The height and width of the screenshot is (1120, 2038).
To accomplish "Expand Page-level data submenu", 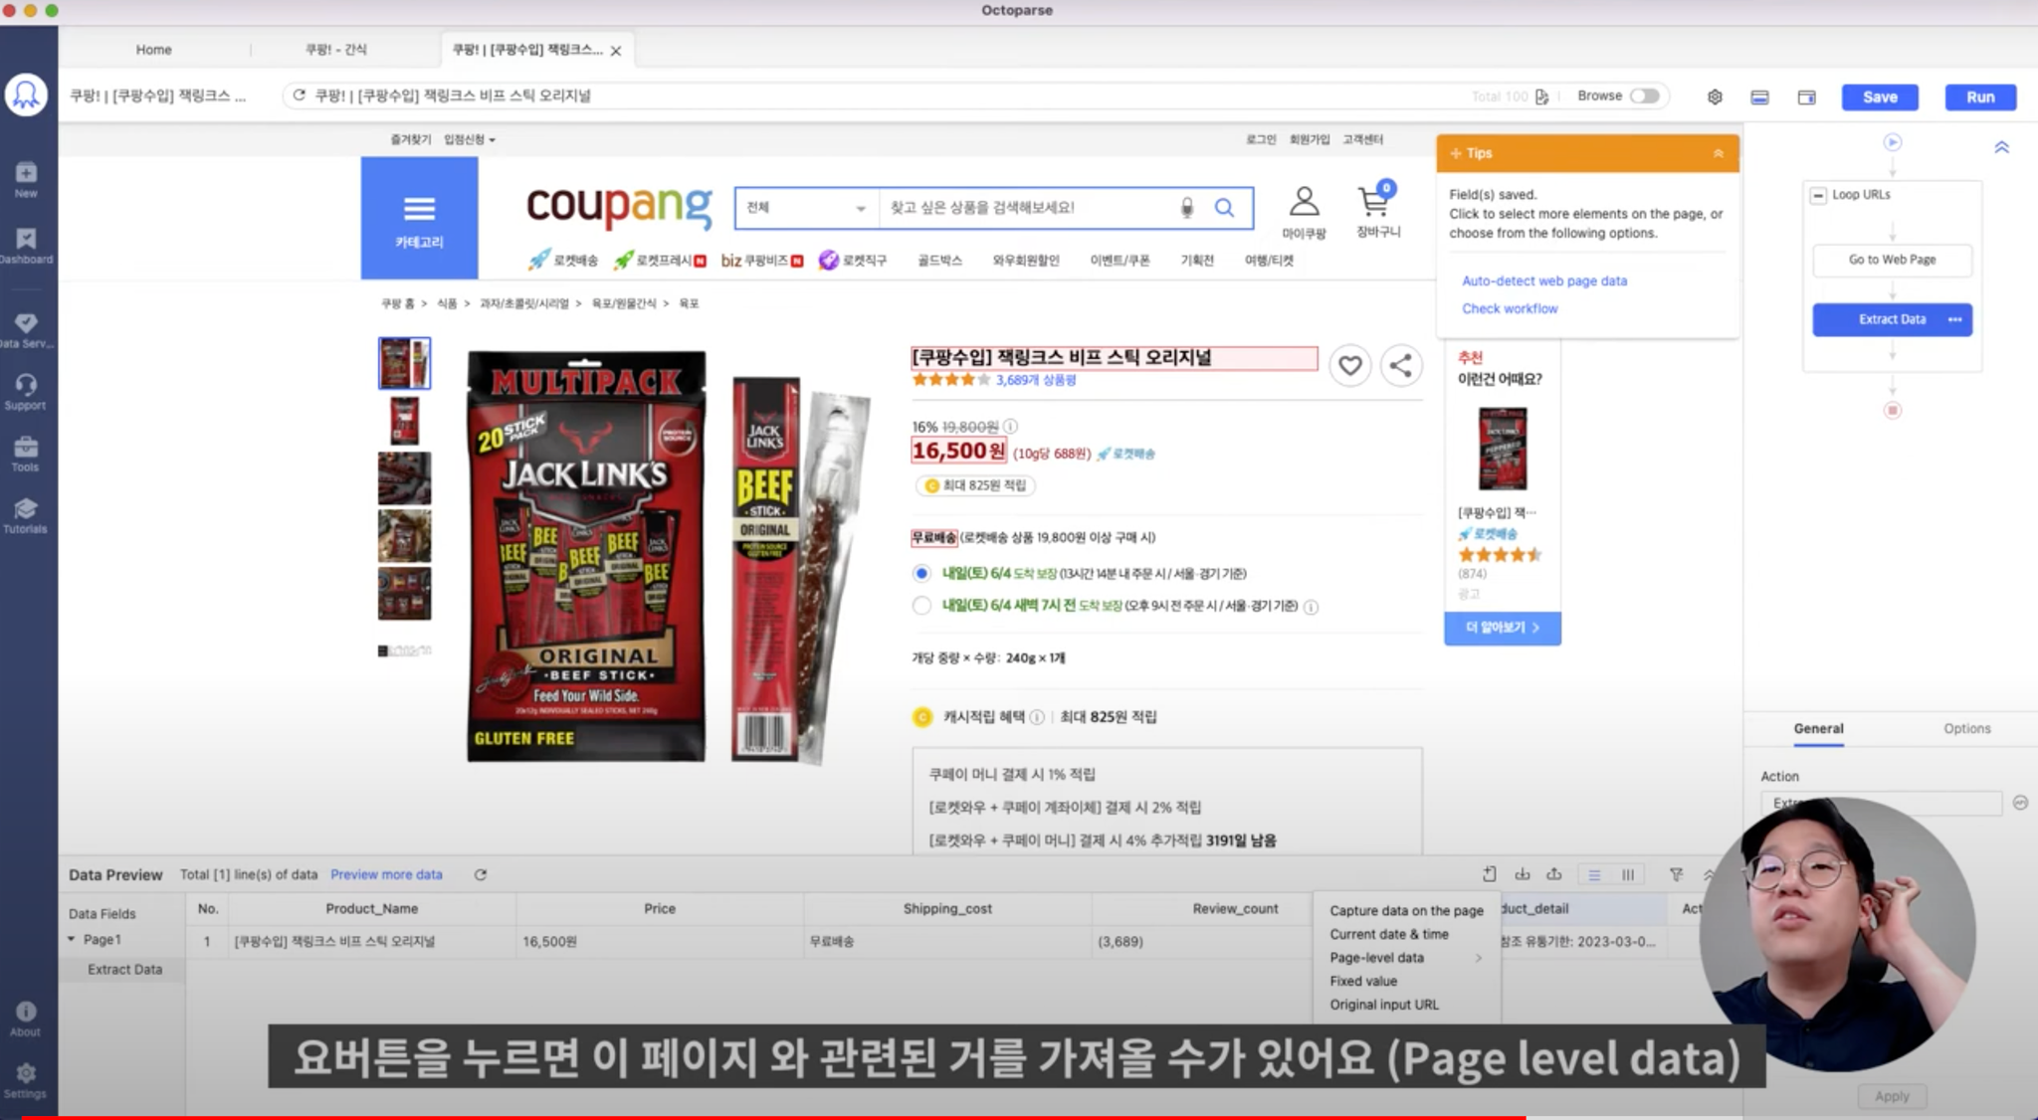I will click(1406, 957).
